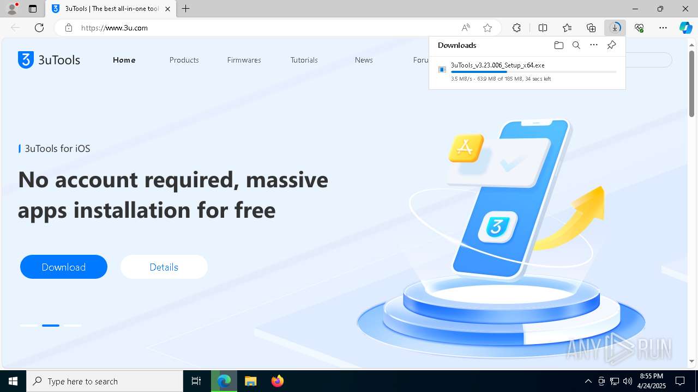Click the blue Download button
698x392 pixels.
click(x=64, y=267)
